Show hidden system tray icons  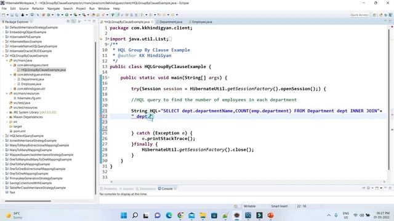coord(329,215)
